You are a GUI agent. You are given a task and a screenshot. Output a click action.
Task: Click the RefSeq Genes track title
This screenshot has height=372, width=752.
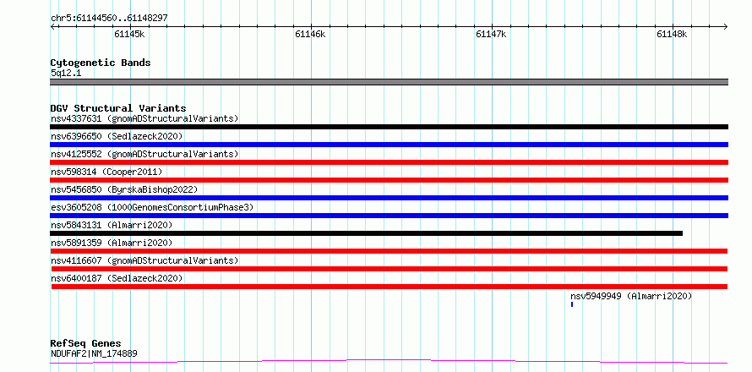(85, 343)
